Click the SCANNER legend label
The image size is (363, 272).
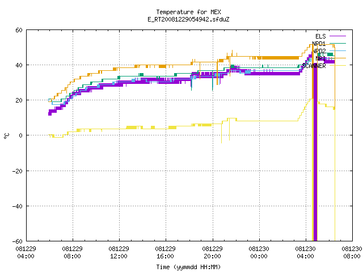314,66
